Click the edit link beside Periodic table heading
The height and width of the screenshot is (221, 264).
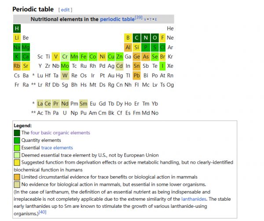point(65,10)
